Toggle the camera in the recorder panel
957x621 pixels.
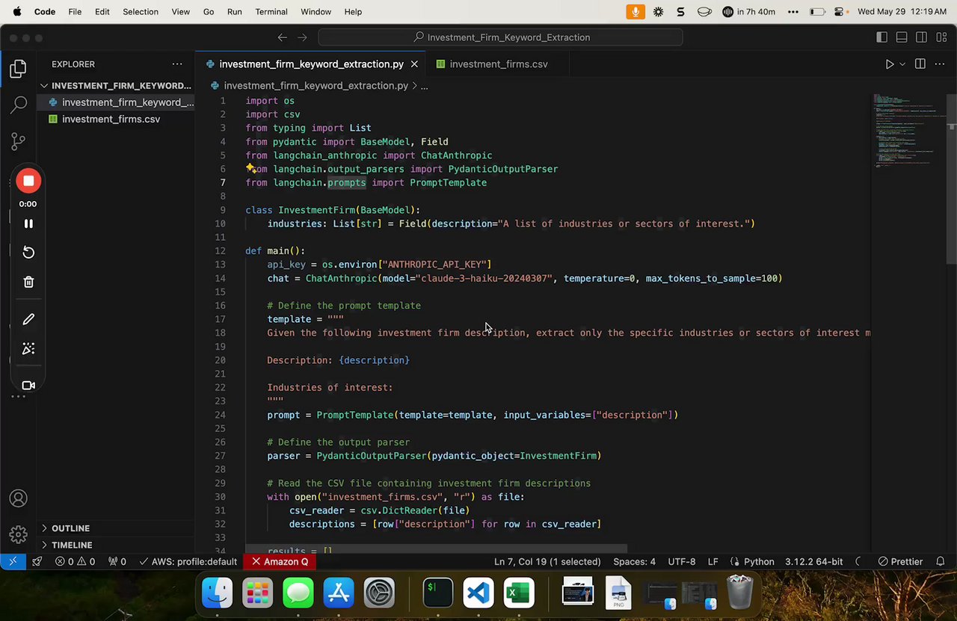28,386
